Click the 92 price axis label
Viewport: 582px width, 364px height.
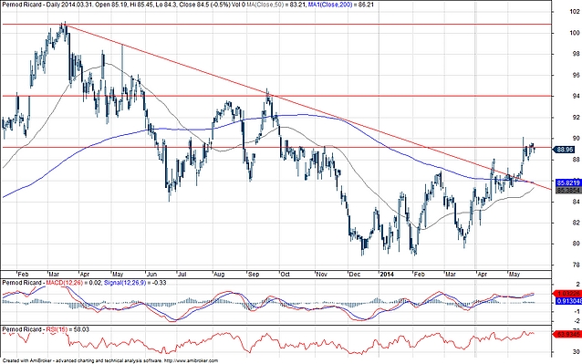(x=576, y=118)
